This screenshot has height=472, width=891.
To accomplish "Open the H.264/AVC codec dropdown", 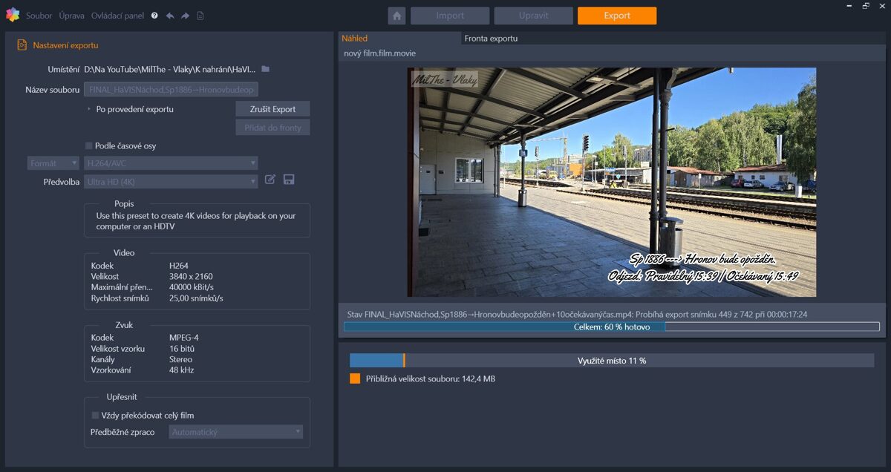I will click(x=171, y=163).
